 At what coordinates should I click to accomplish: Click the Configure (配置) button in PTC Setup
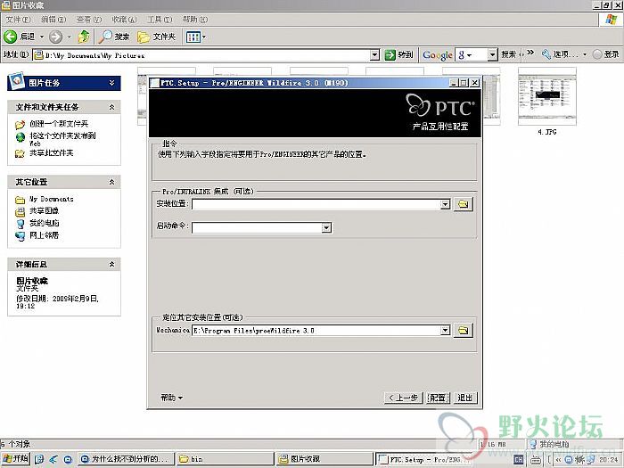point(438,398)
